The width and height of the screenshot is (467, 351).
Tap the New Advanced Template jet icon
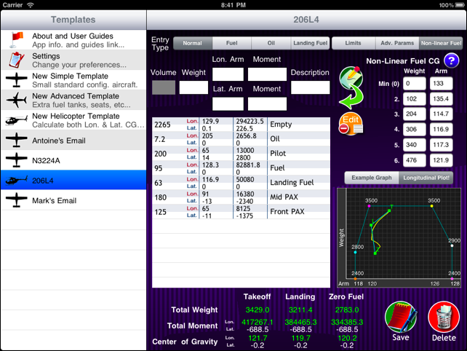tap(15, 100)
